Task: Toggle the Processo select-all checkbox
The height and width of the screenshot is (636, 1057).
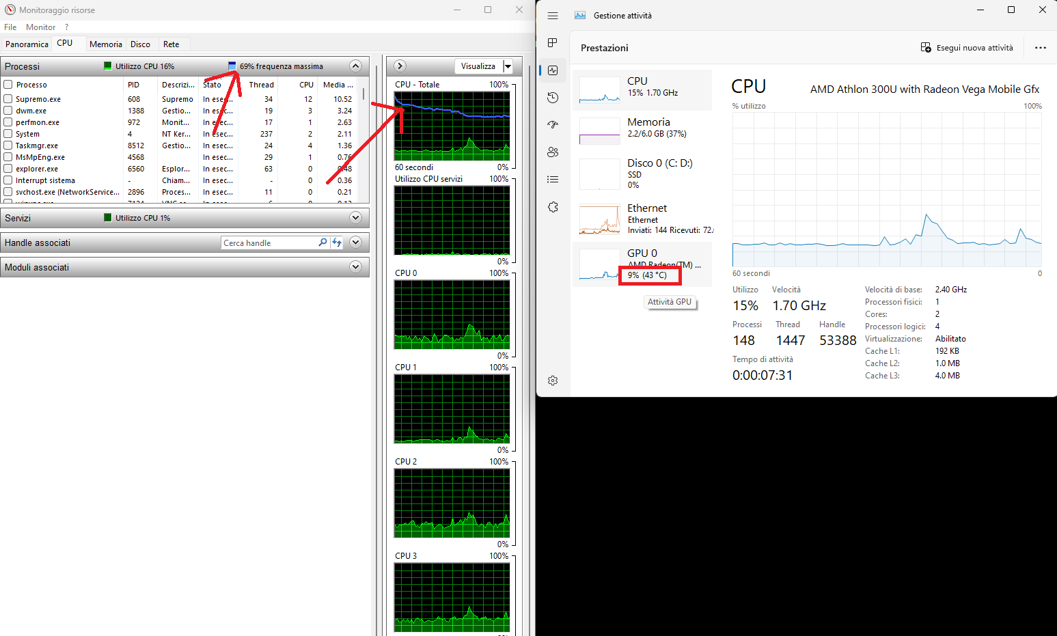Action: tap(9, 84)
